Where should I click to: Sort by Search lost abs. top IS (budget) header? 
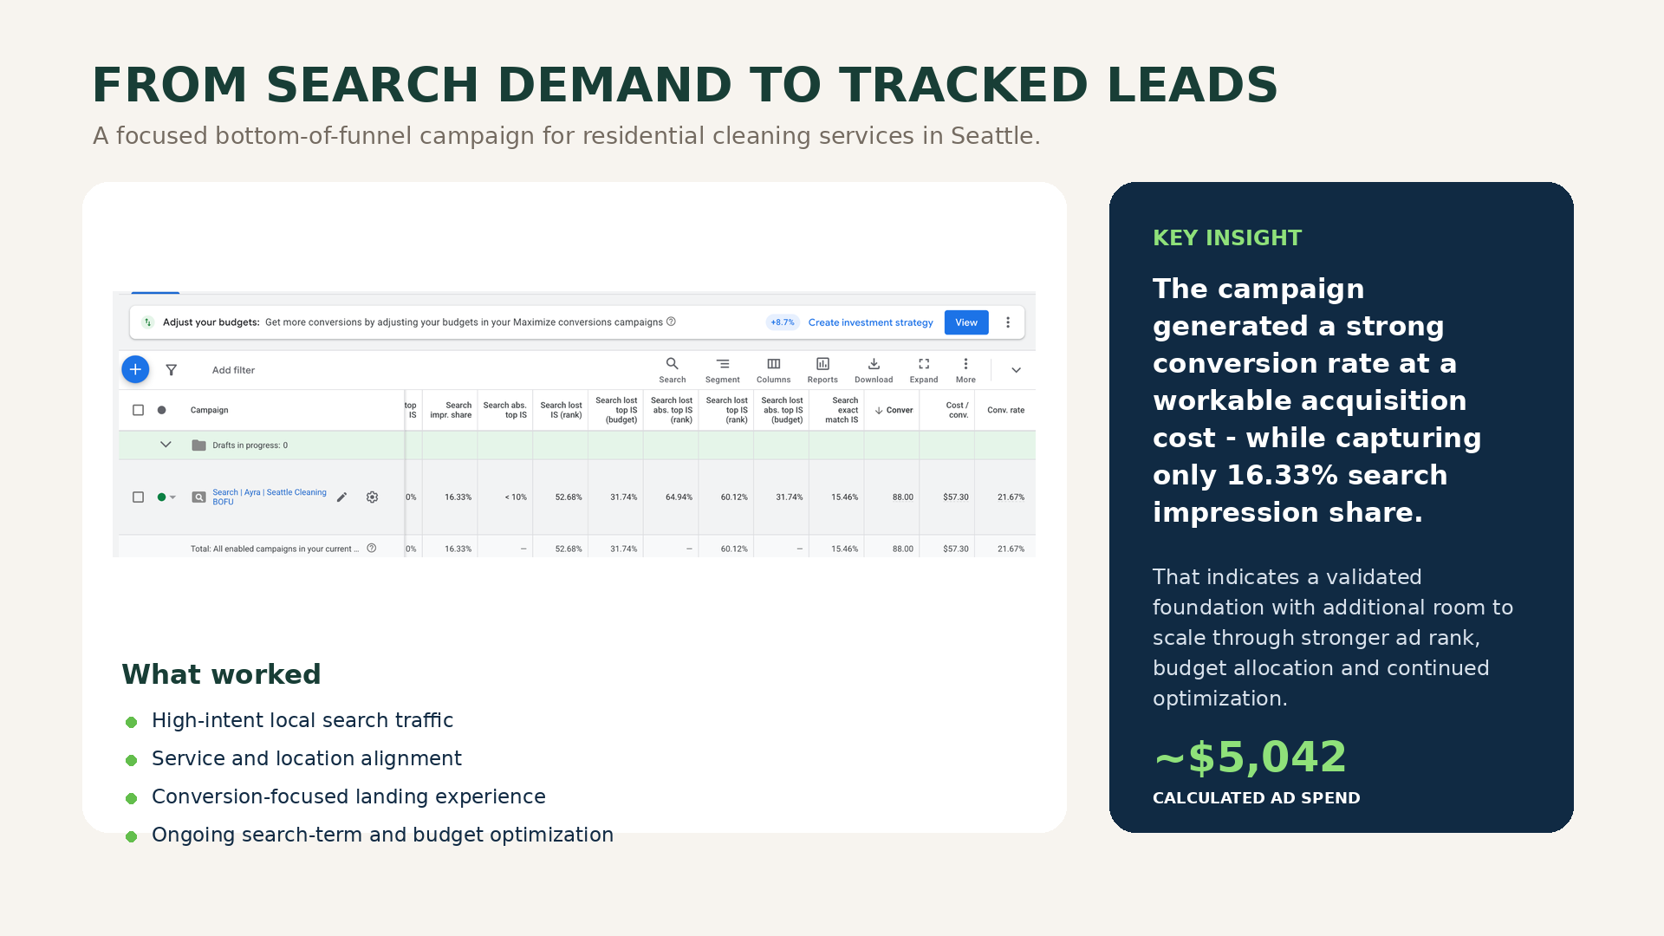pyautogui.click(x=782, y=410)
